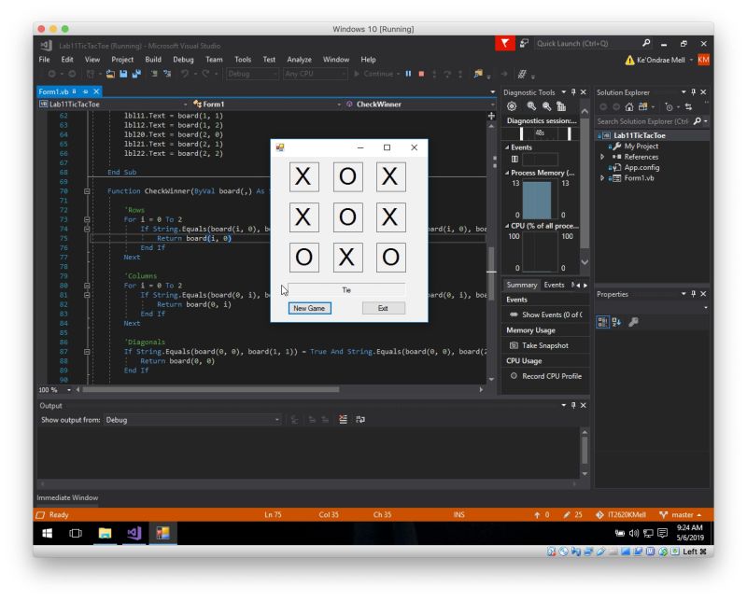Image resolution: width=747 pixels, height=601 pixels.
Task: Select the Save All icon in toolbar
Action: [136, 75]
